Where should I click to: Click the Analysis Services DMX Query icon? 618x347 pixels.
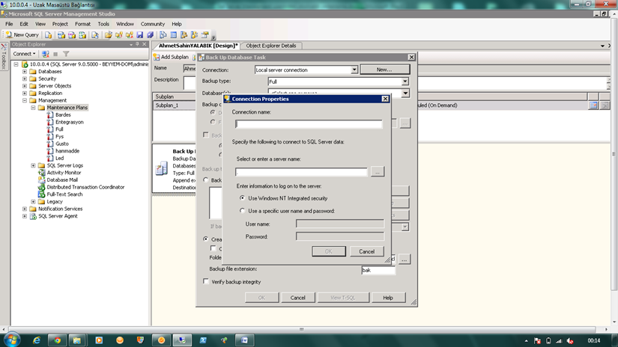[72, 35]
